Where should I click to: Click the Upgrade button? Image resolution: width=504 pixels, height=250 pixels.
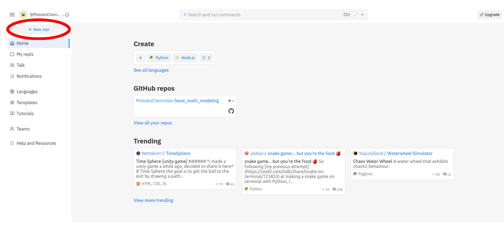tap(490, 15)
